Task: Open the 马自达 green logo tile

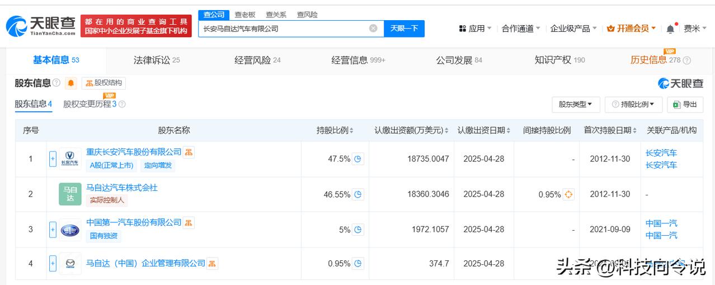Action: click(x=70, y=194)
